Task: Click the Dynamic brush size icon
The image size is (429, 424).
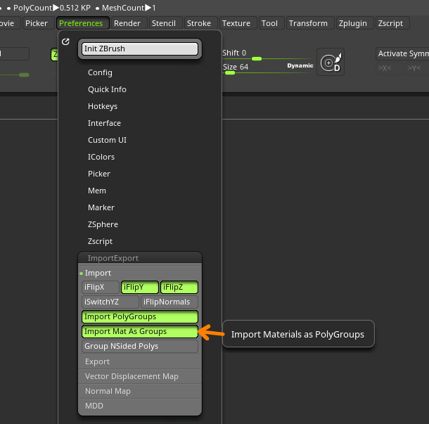Action: 331,62
